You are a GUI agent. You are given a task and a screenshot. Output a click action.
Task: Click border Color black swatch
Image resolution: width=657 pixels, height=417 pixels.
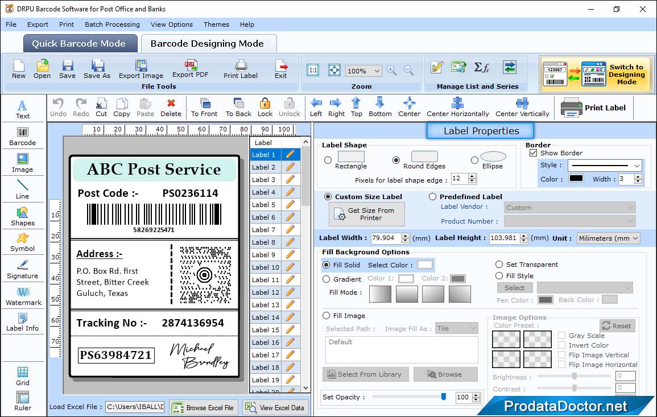(x=576, y=178)
